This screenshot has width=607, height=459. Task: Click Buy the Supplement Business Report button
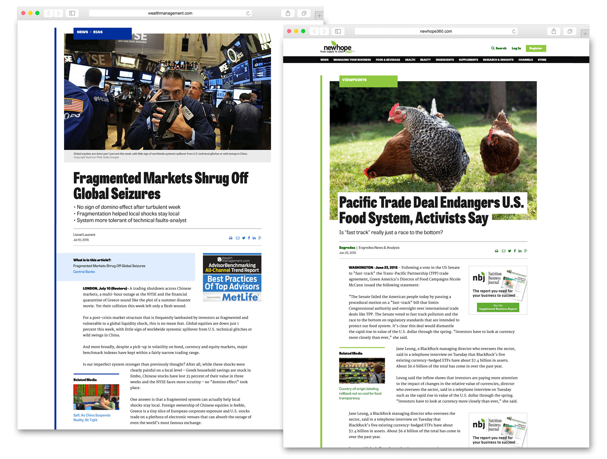click(498, 307)
